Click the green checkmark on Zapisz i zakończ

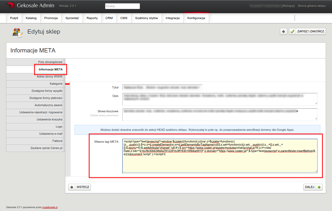[x=292, y=31]
